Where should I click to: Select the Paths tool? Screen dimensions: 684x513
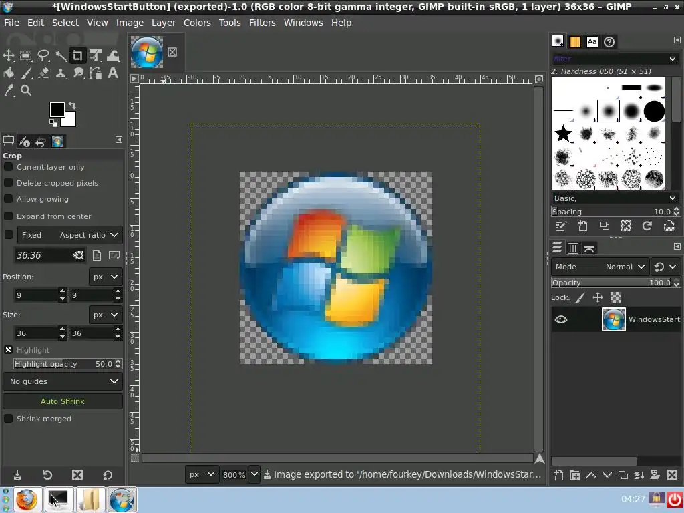pos(95,73)
